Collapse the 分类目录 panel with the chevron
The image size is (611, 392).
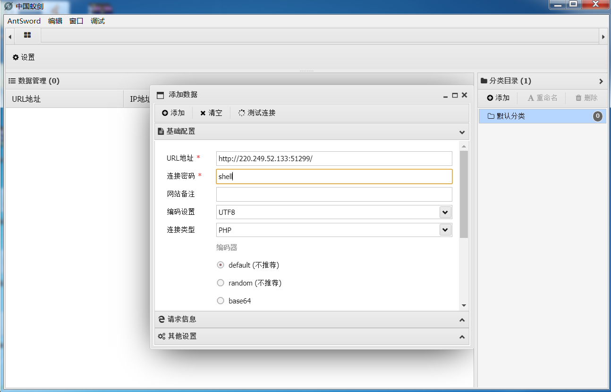pos(601,81)
